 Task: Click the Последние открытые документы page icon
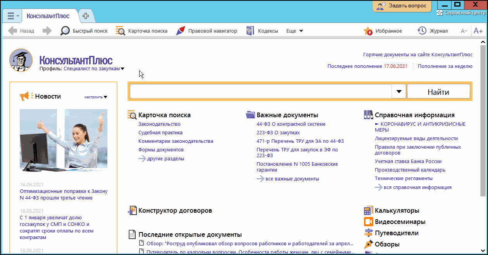[132, 235]
